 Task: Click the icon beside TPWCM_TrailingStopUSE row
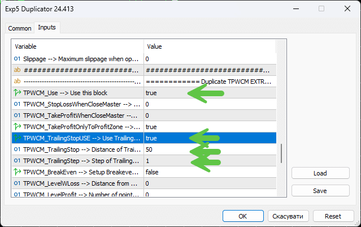(x=18, y=138)
